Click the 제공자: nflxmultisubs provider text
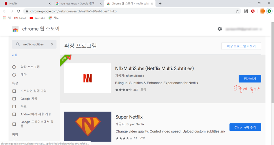This screenshot has height=145, width=274. pos(130,76)
